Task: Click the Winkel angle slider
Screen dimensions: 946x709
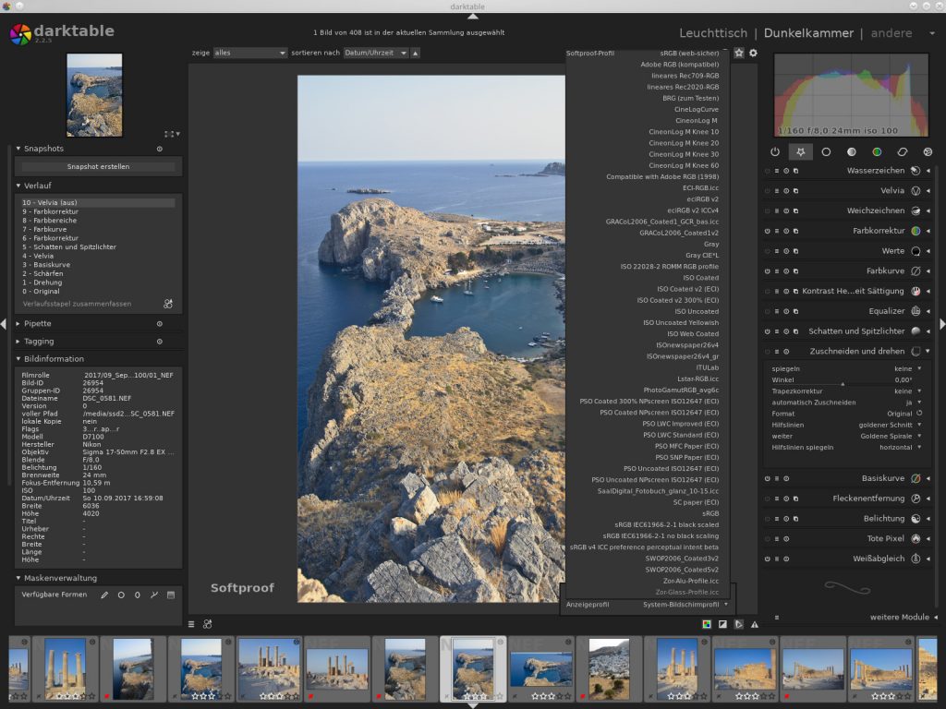Action: 841,379
